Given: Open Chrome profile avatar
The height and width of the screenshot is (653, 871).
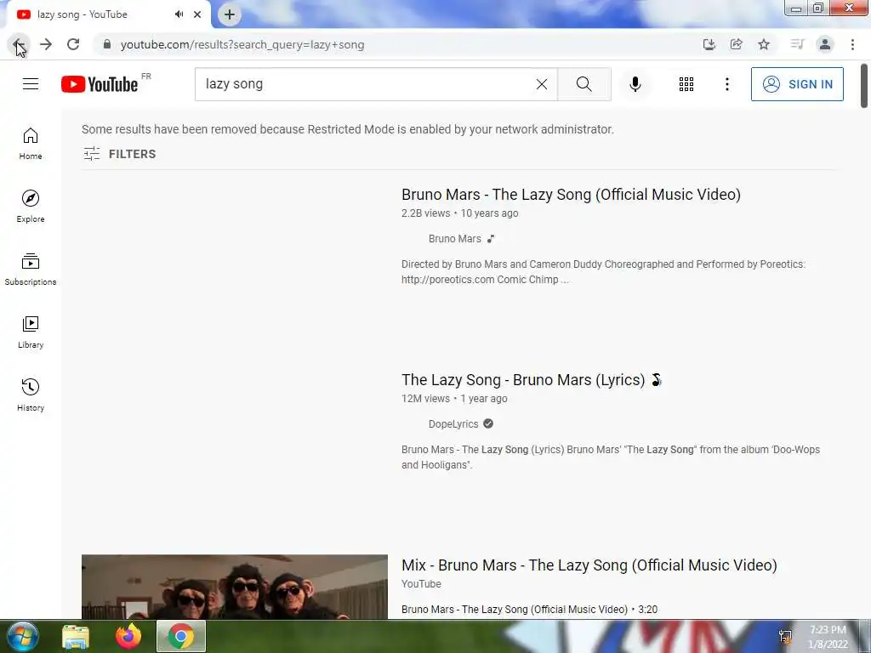Looking at the screenshot, I should click(x=825, y=44).
